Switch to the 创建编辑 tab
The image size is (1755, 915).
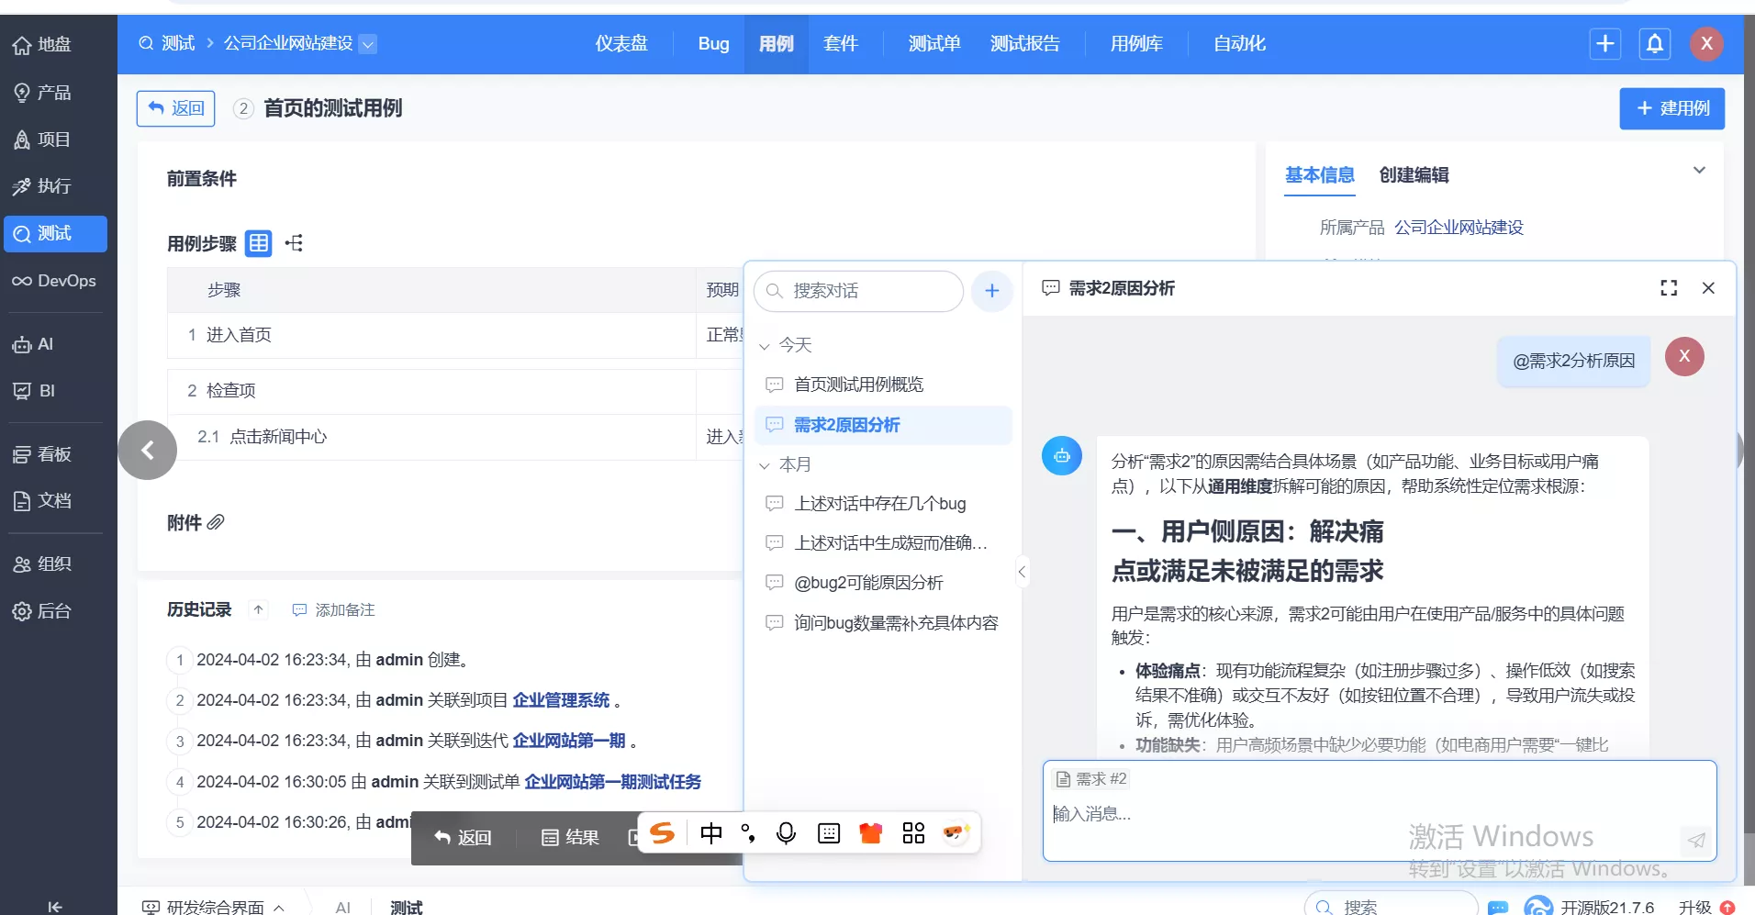tap(1413, 175)
